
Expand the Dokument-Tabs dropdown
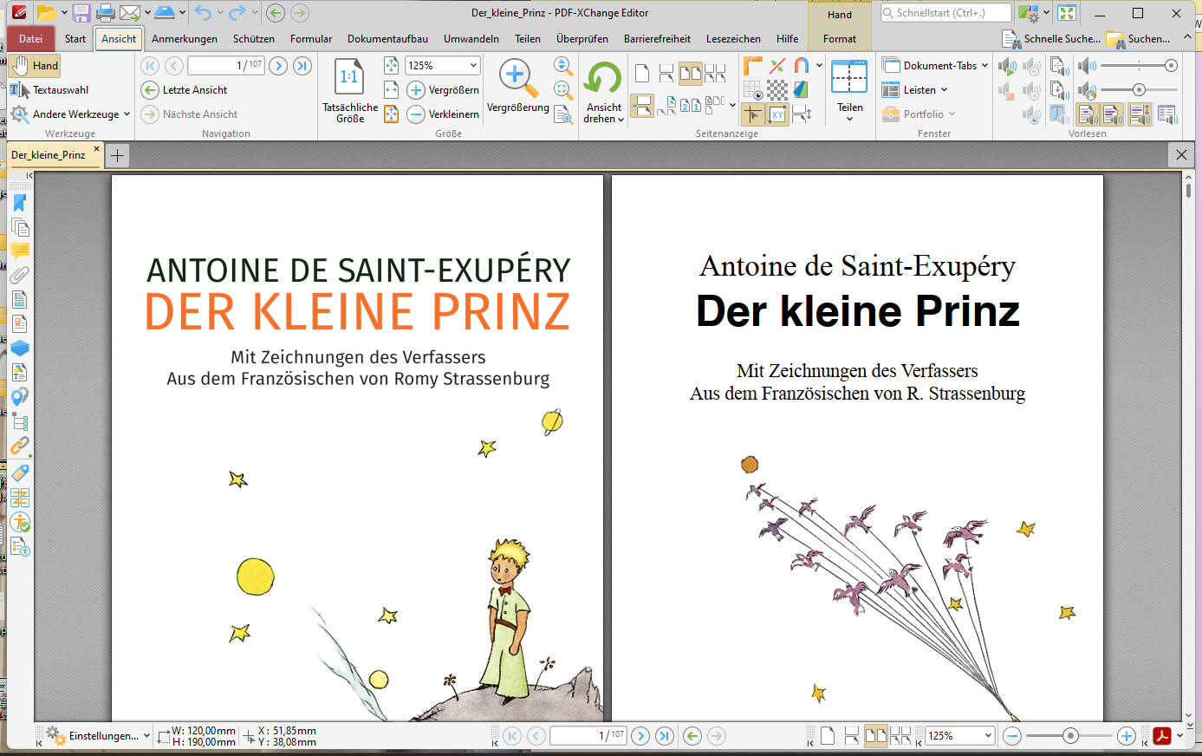[x=984, y=66]
